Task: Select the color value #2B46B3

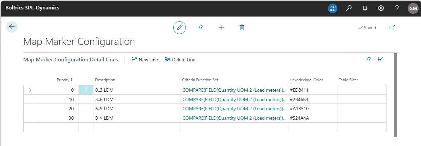Action: click(313, 99)
